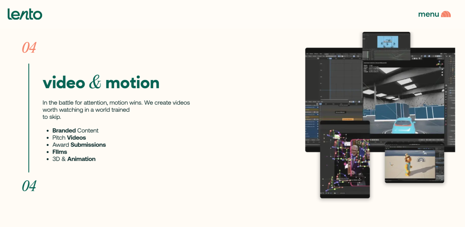Open the orange arch menu icon

tap(446, 14)
